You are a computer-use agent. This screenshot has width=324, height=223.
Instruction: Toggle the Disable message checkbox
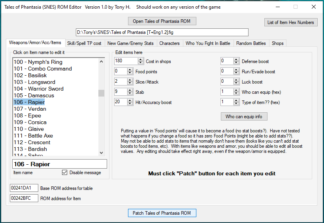pyautogui.click(x=65, y=173)
